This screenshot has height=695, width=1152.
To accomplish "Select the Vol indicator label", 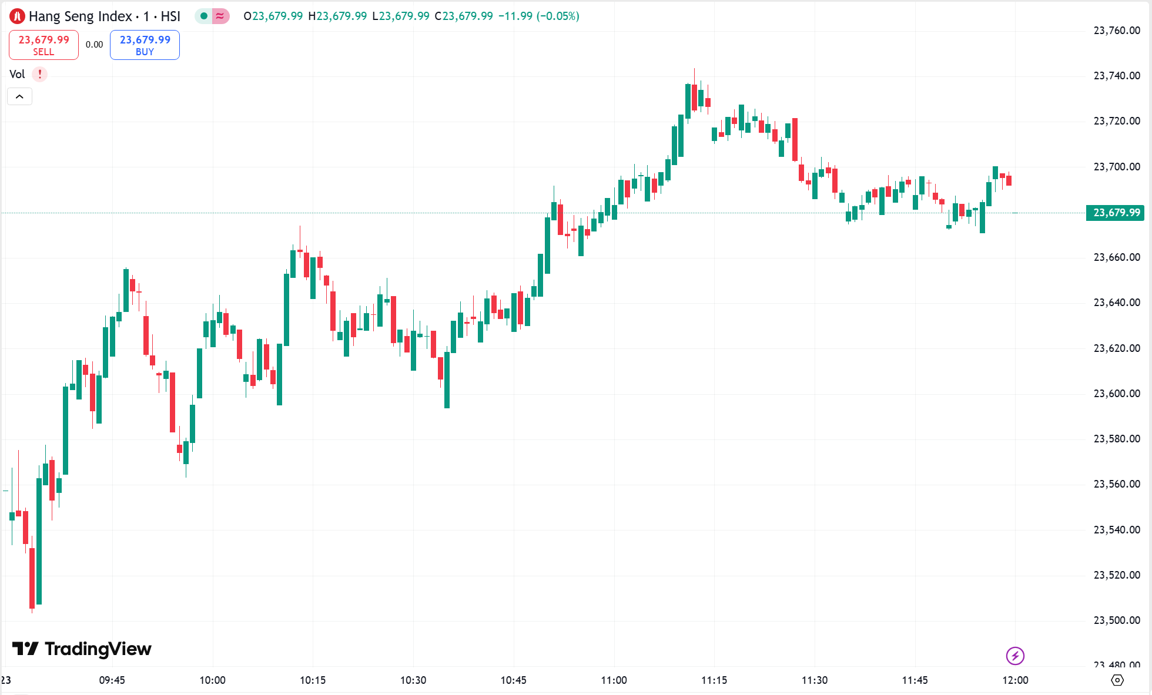I will pyautogui.click(x=16, y=74).
